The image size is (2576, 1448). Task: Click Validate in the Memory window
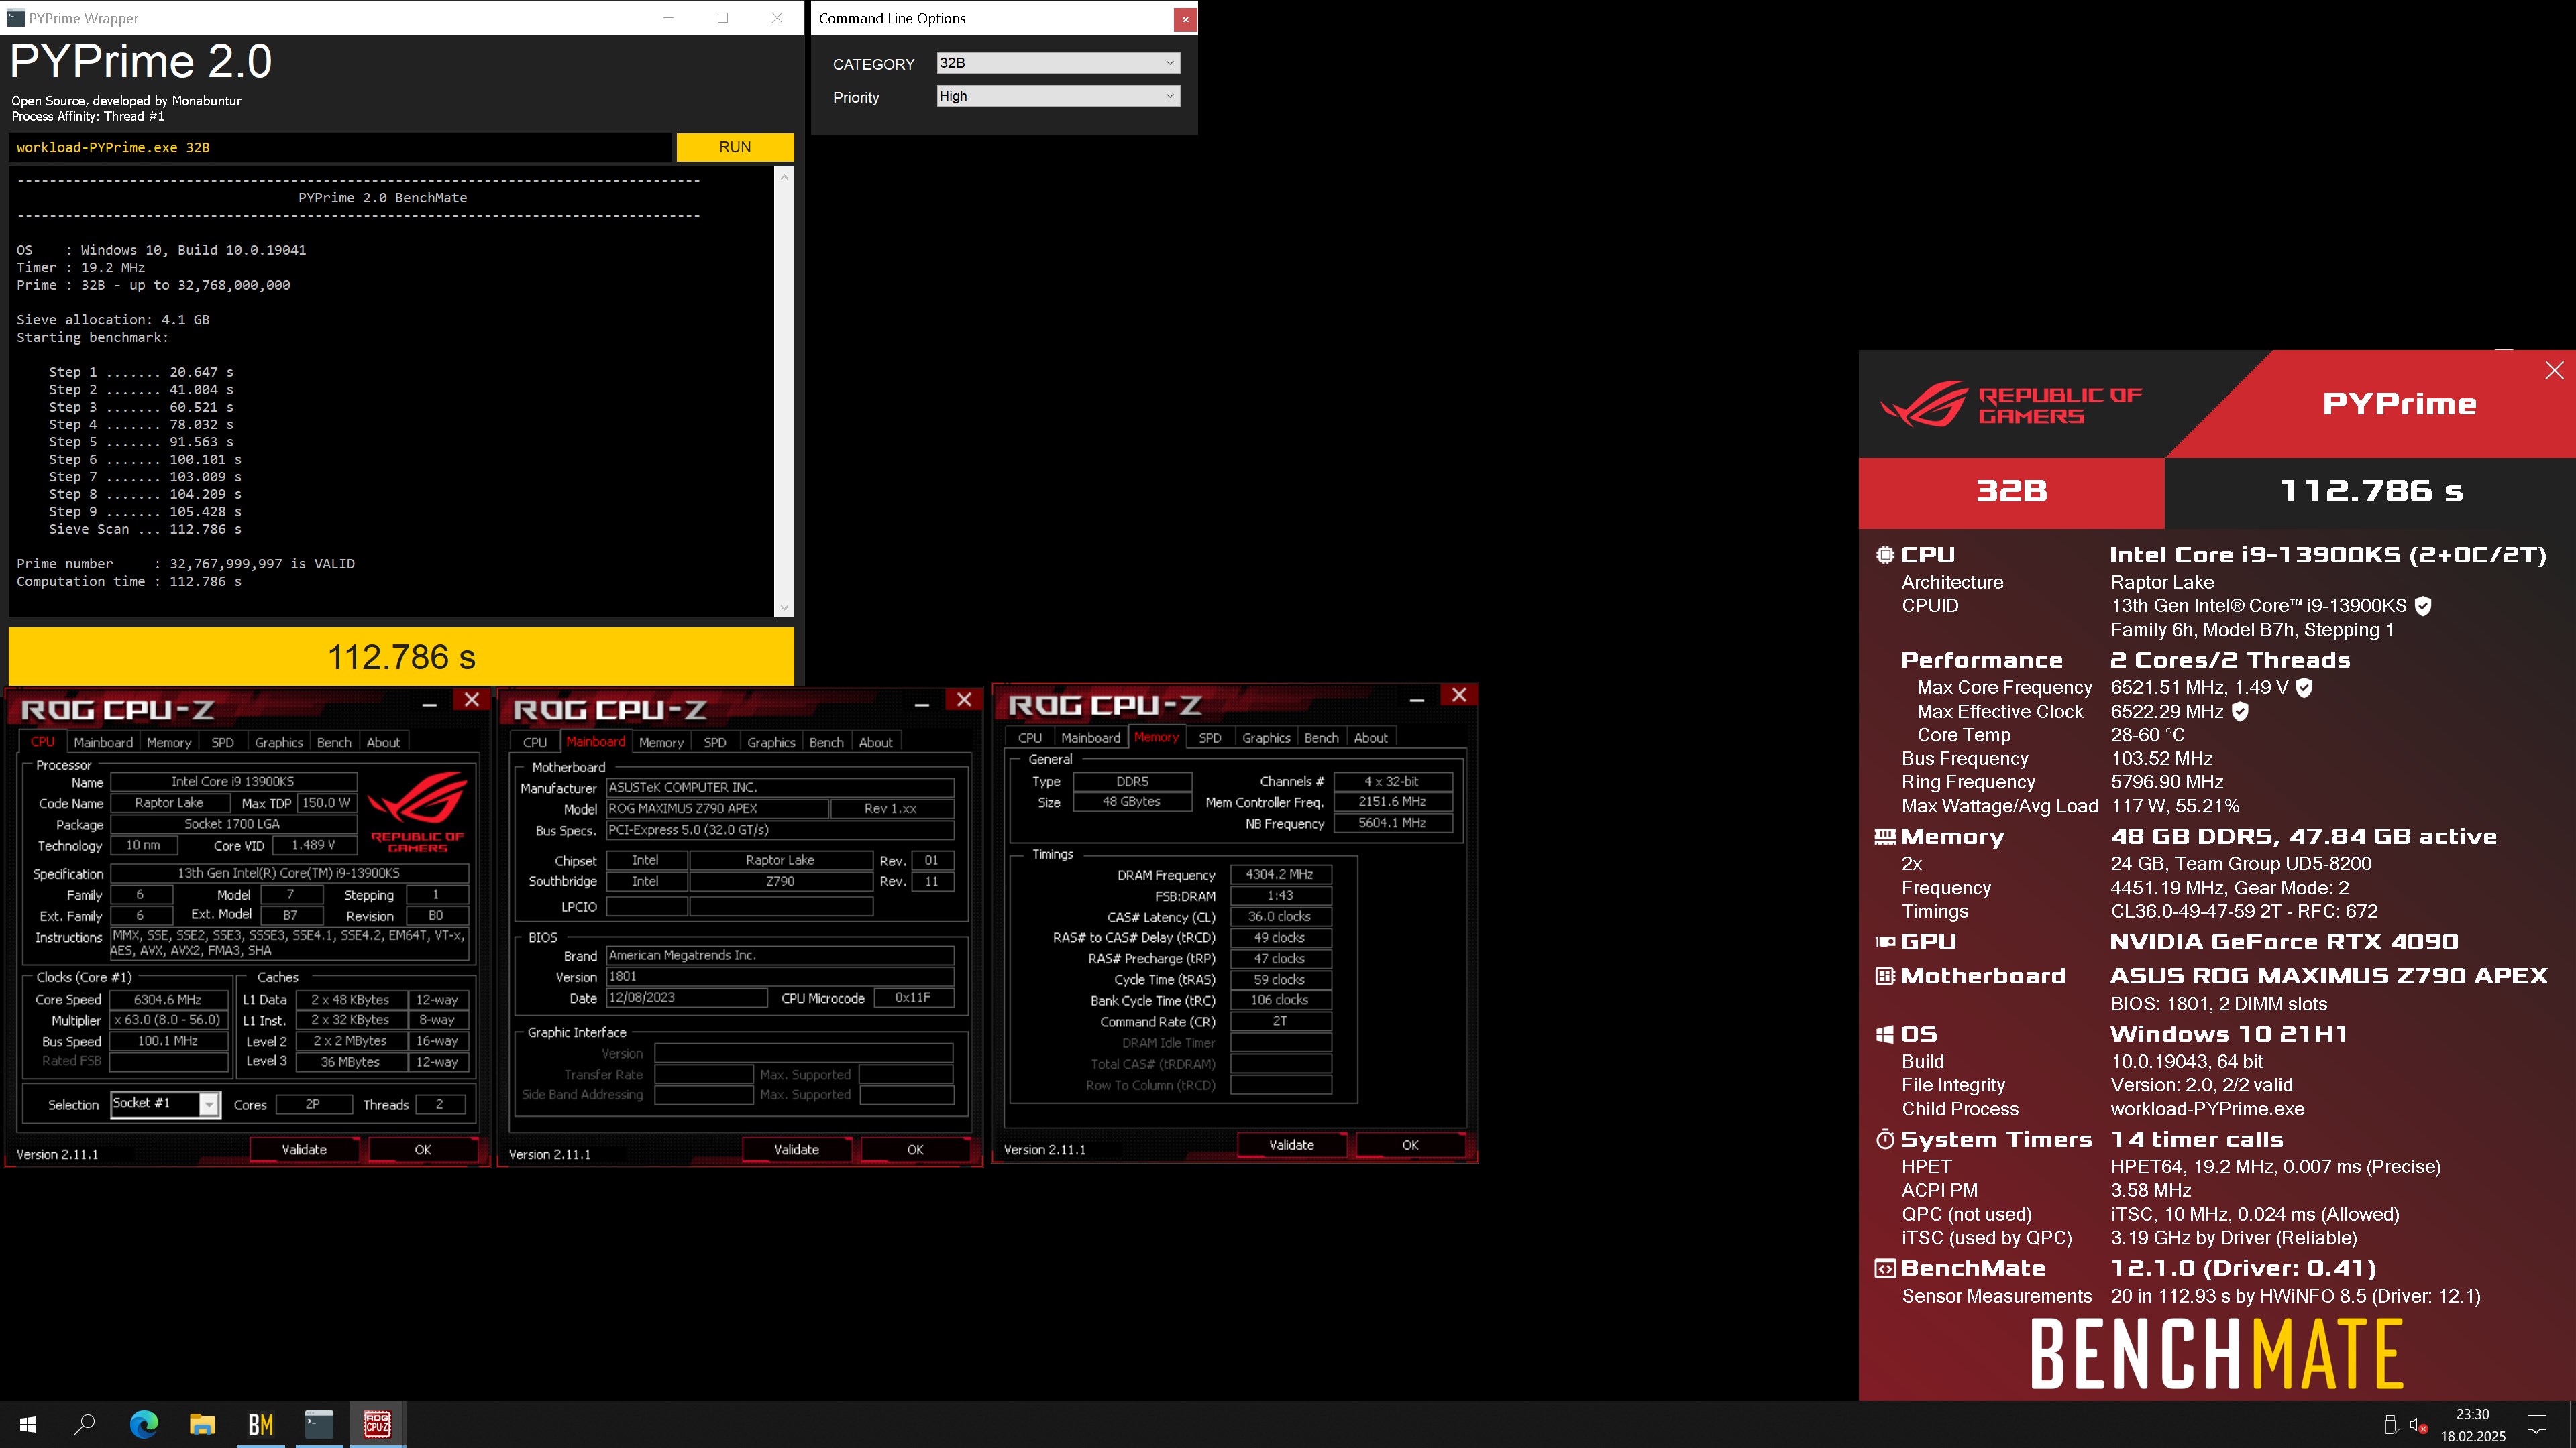point(1291,1144)
